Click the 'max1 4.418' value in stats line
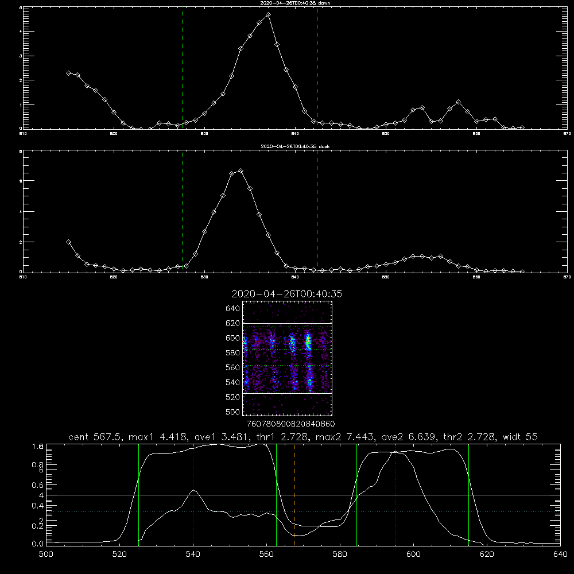574x574 pixels. coord(154,437)
